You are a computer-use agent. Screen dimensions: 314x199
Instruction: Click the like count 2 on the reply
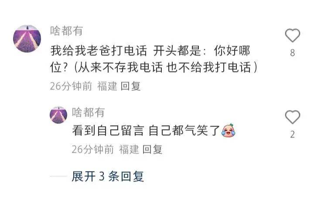[292, 134]
